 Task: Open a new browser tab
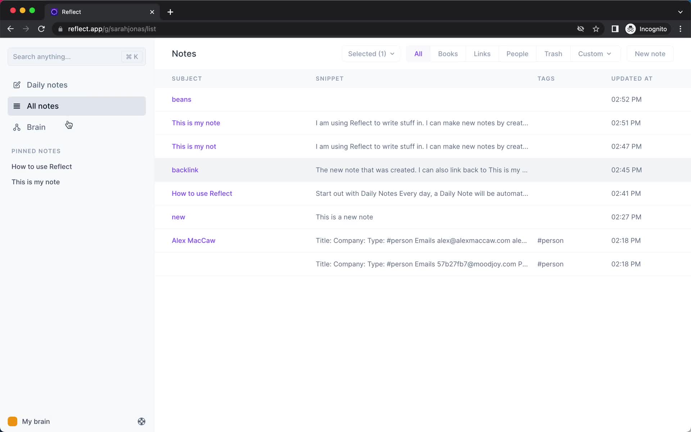point(170,12)
